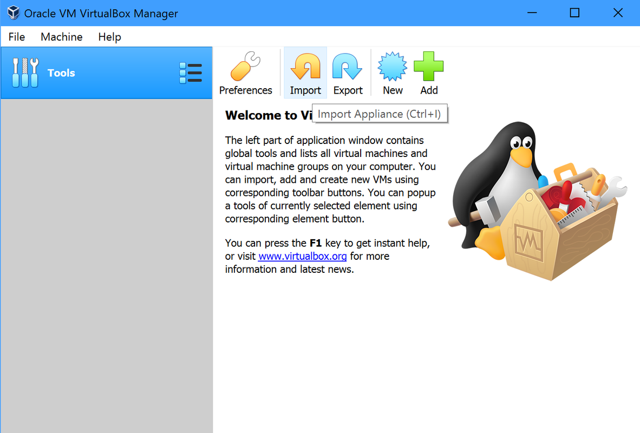Open the Preferences wrench icon

[x=245, y=66]
